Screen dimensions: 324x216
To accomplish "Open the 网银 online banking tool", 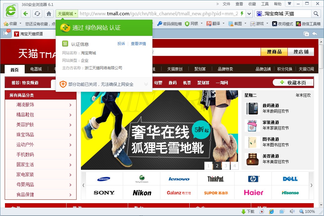I will point(192,24).
